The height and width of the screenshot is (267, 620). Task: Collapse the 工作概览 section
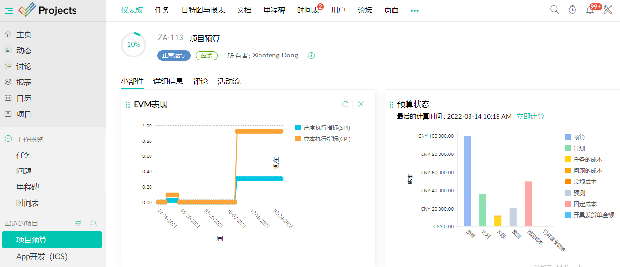pyautogui.click(x=8, y=139)
